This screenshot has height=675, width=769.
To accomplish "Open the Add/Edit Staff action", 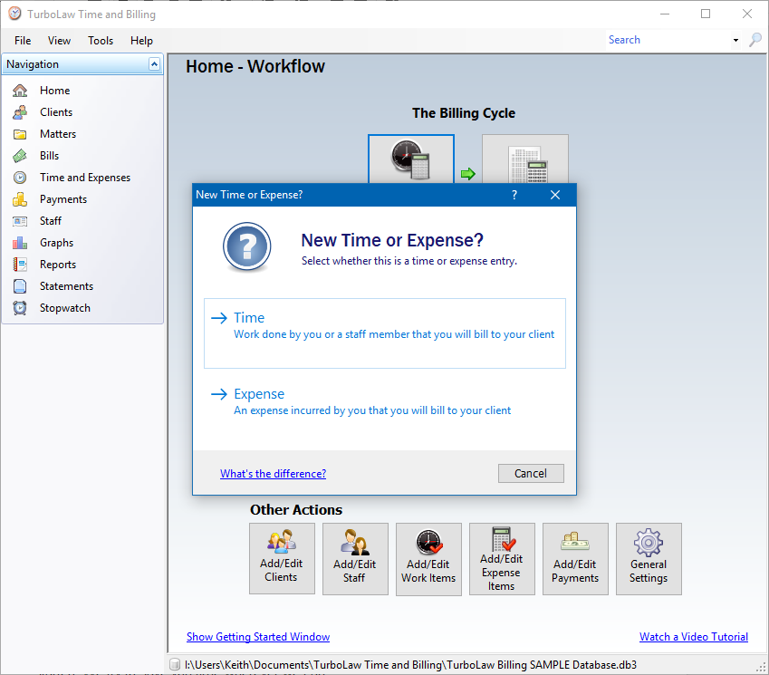I will [355, 559].
